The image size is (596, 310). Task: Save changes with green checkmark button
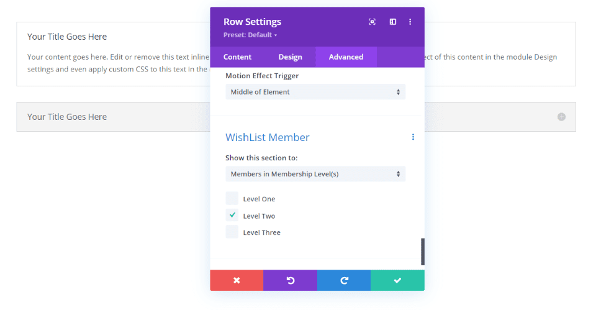point(397,280)
